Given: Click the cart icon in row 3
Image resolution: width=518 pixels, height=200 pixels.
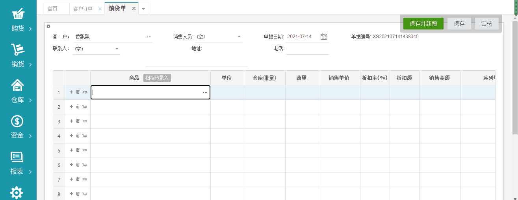Looking at the screenshot, I should point(85,121).
